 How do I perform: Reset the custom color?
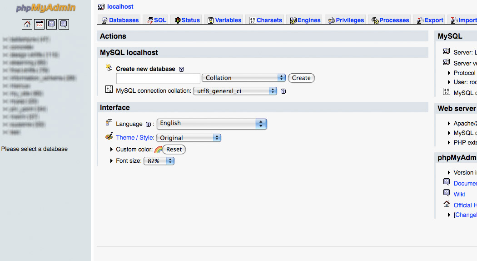pyautogui.click(x=174, y=150)
